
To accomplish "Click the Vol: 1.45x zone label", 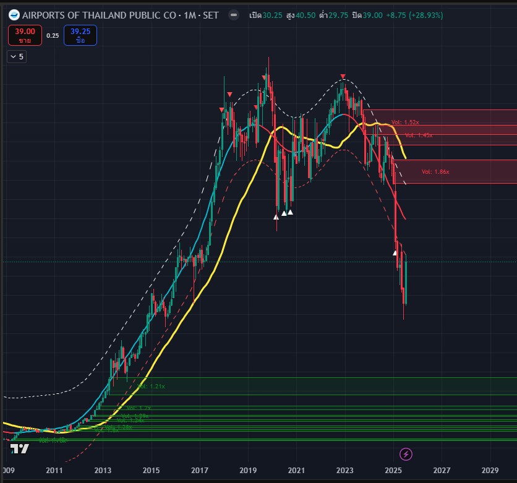I will pos(419,135).
